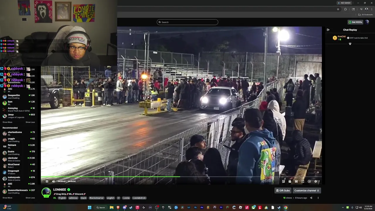Open picture-in-picture mini player

[x=283, y=181]
